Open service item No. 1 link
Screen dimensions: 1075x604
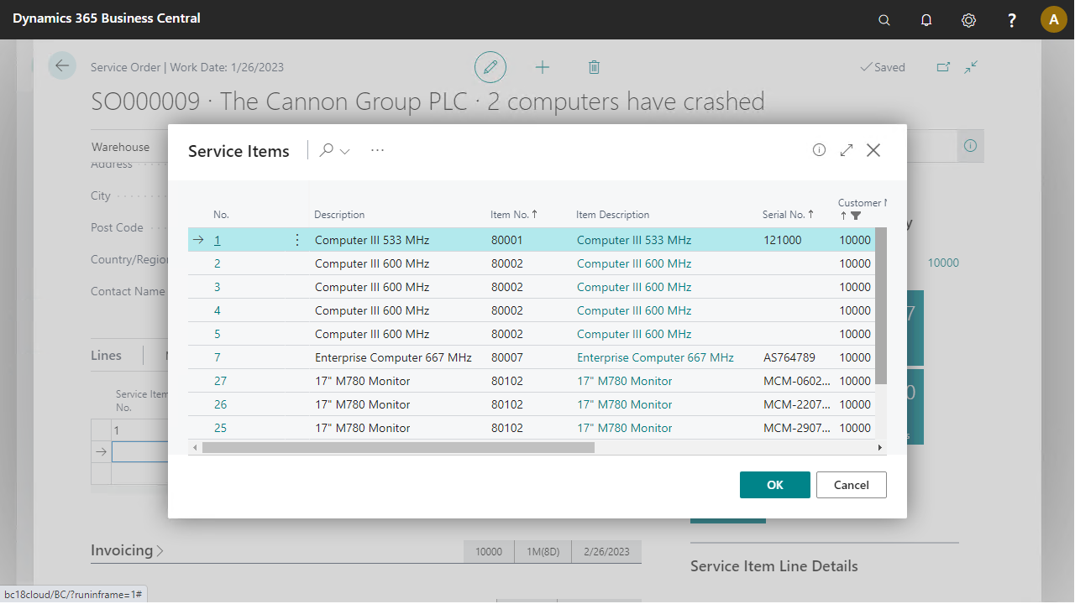[217, 240]
